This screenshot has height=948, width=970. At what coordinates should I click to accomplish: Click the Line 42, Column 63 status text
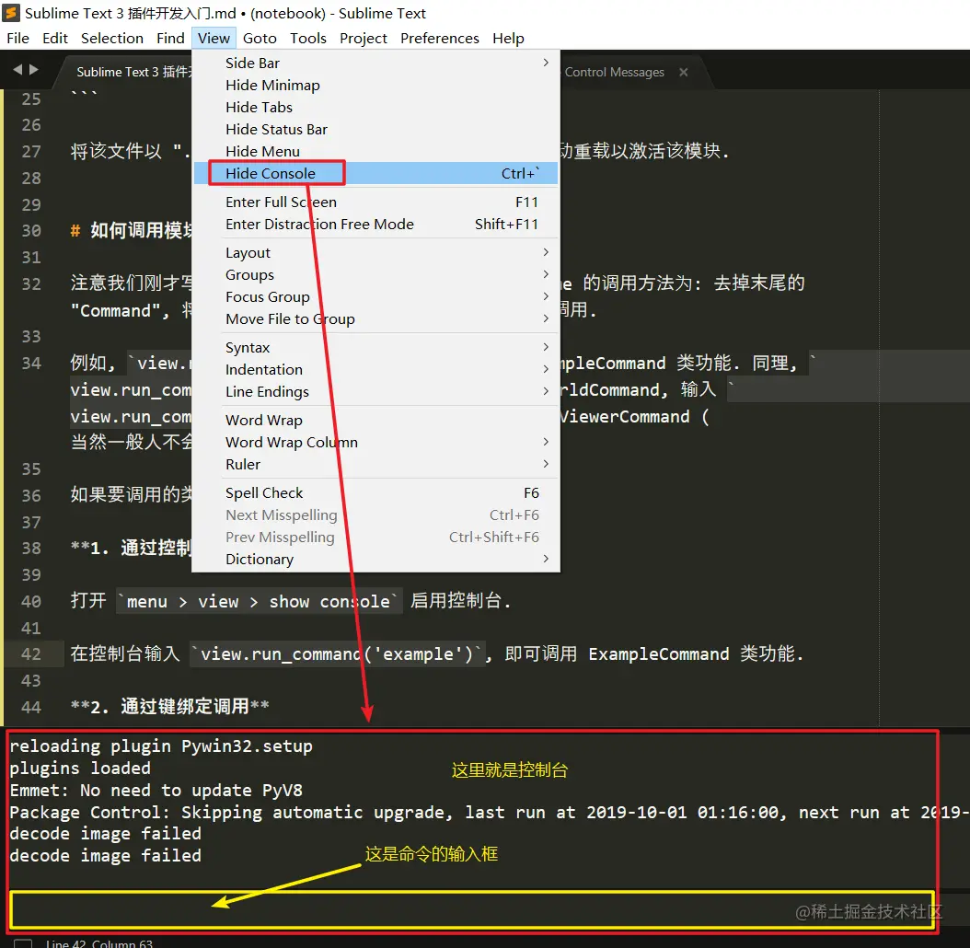pos(99,943)
